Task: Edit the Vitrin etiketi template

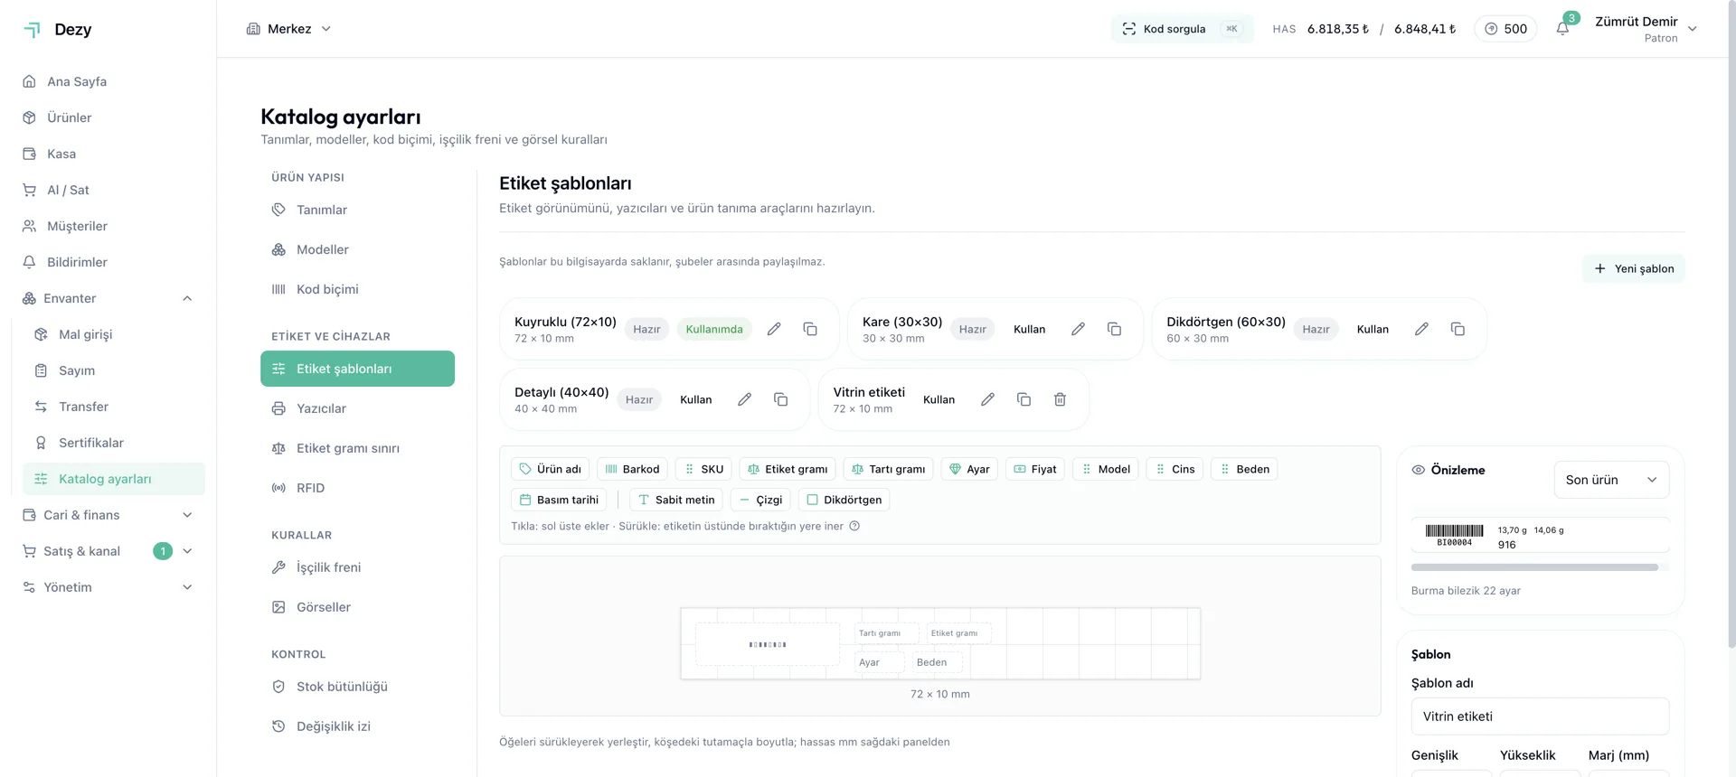Action: click(987, 399)
